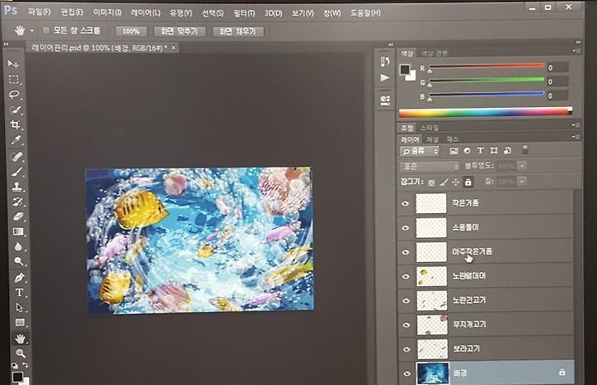Click the 화면 채우기 button
The width and height of the screenshot is (597, 385).
[238, 32]
